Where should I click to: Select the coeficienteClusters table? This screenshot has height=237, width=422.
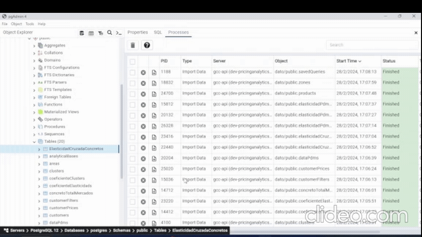[x=67, y=178]
